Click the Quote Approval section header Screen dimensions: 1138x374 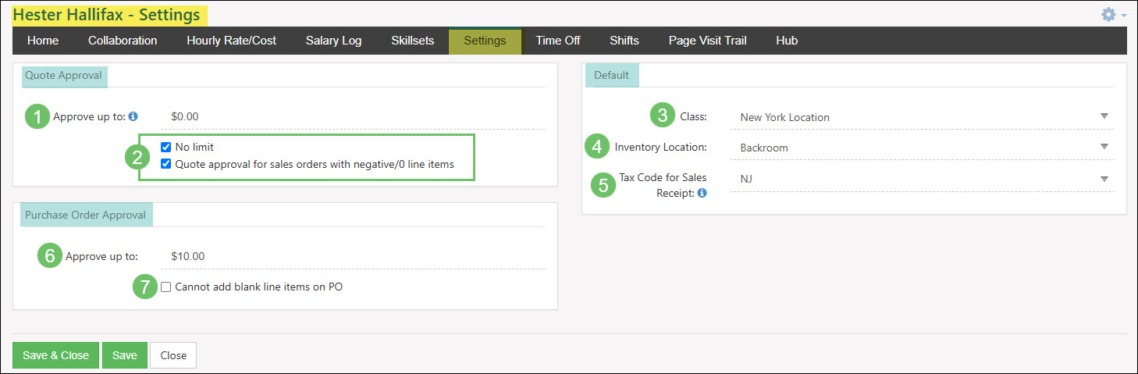(63, 76)
